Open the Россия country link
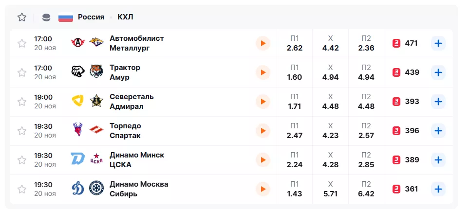Image resolution: width=470 pixels, height=209 pixels. pyautogui.click(x=91, y=17)
